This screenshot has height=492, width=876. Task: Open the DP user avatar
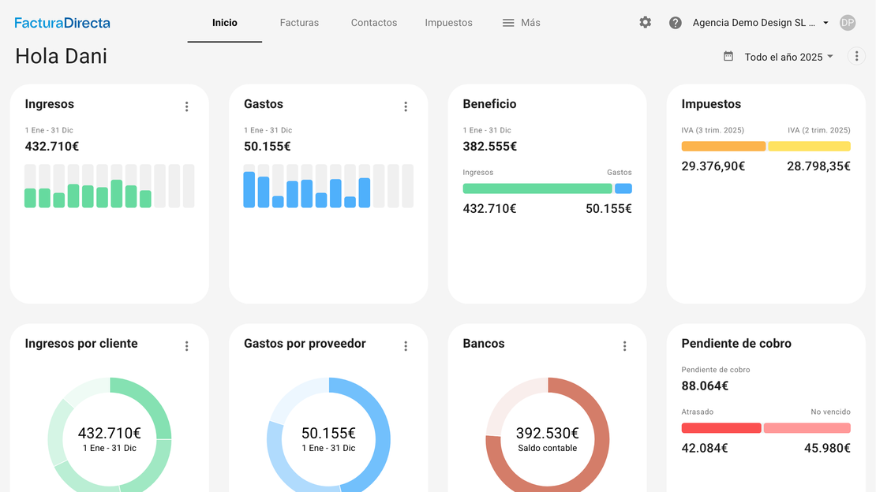tap(848, 23)
